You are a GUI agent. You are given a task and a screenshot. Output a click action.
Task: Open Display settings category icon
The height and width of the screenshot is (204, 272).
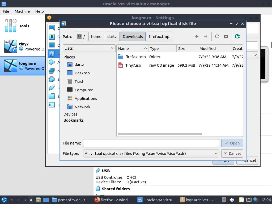point(52,45)
